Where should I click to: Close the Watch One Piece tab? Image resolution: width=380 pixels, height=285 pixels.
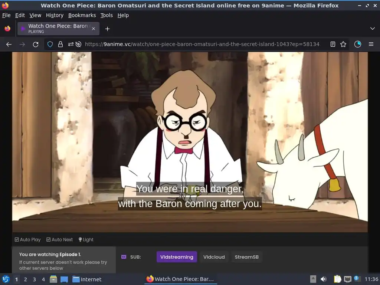pos(94,29)
